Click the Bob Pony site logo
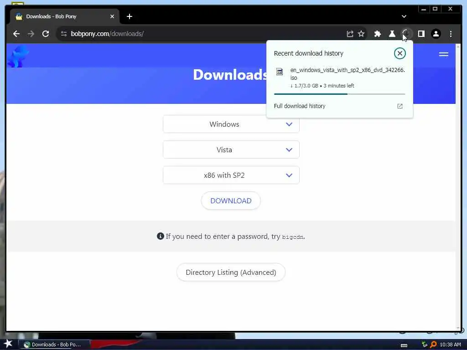This screenshot has width=467, height=350. coord(18,56)
